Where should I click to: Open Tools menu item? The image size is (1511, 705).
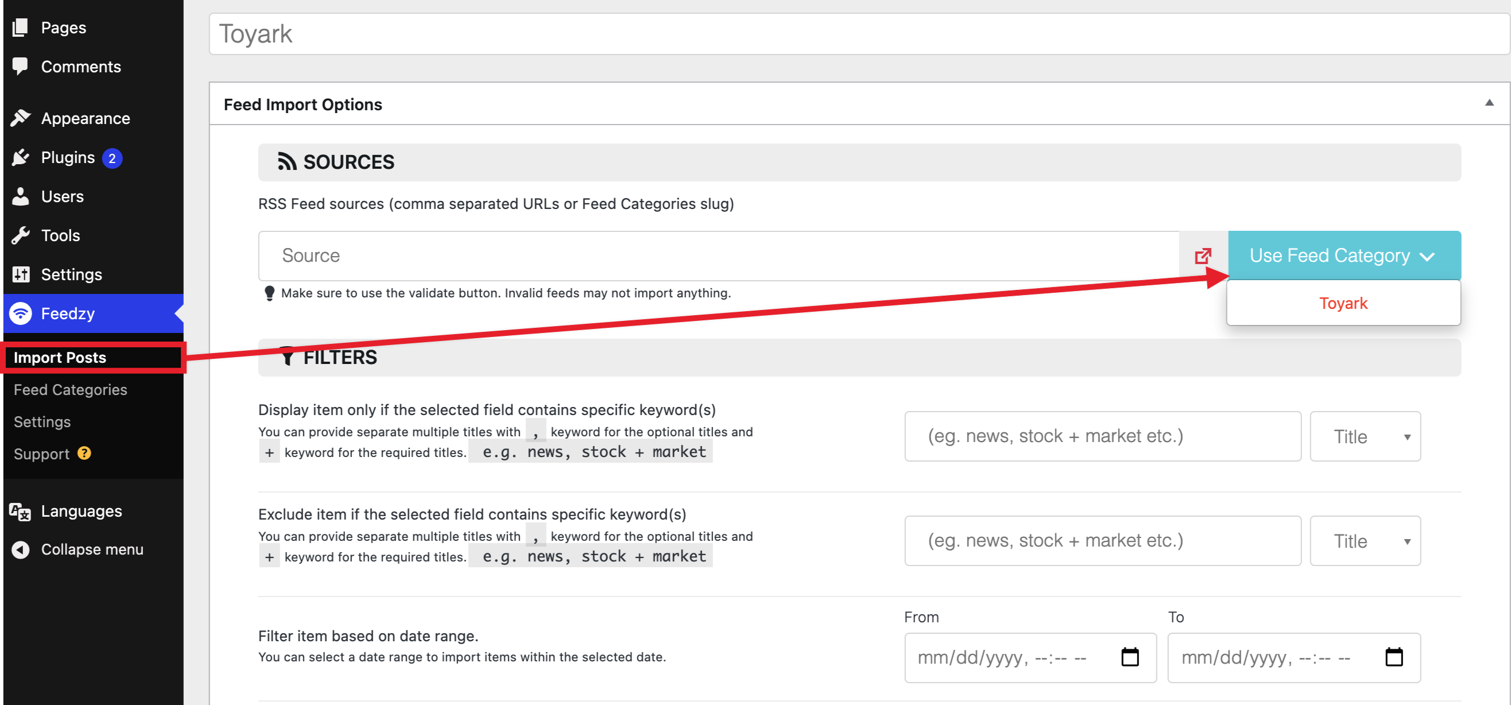[x=60, y=235]
